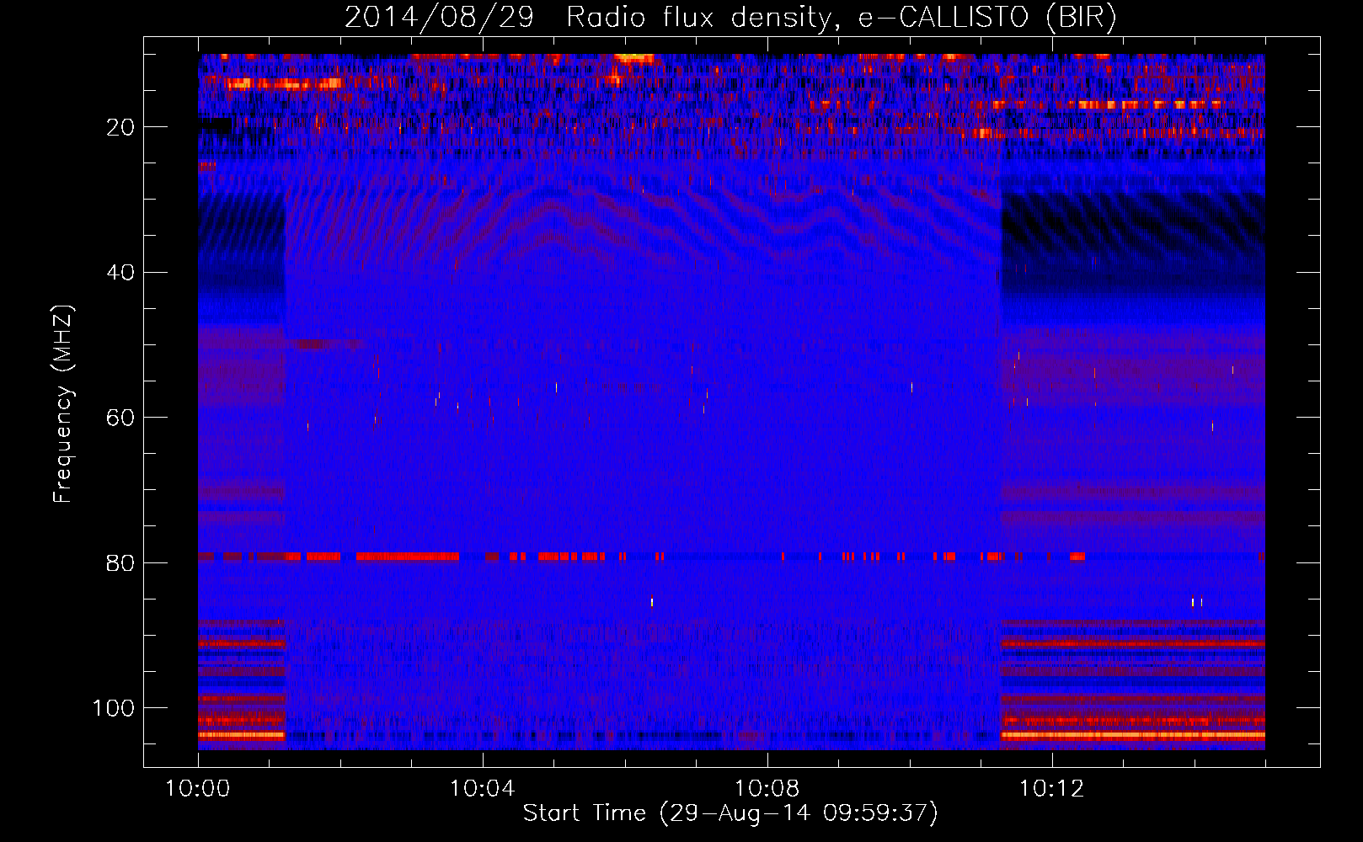Click the '10:04' time tick label
1363x842 pixels.
[482, 789]
